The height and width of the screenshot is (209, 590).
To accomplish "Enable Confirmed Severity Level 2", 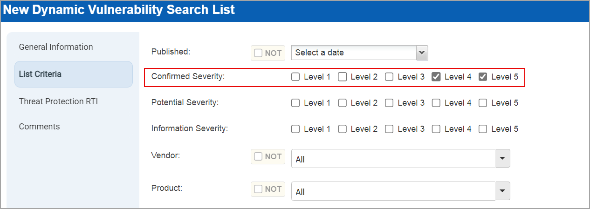I will [343, 77].
